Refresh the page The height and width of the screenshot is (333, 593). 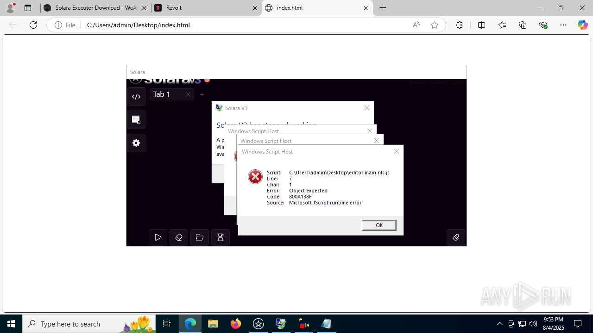[x=33, y=25]
